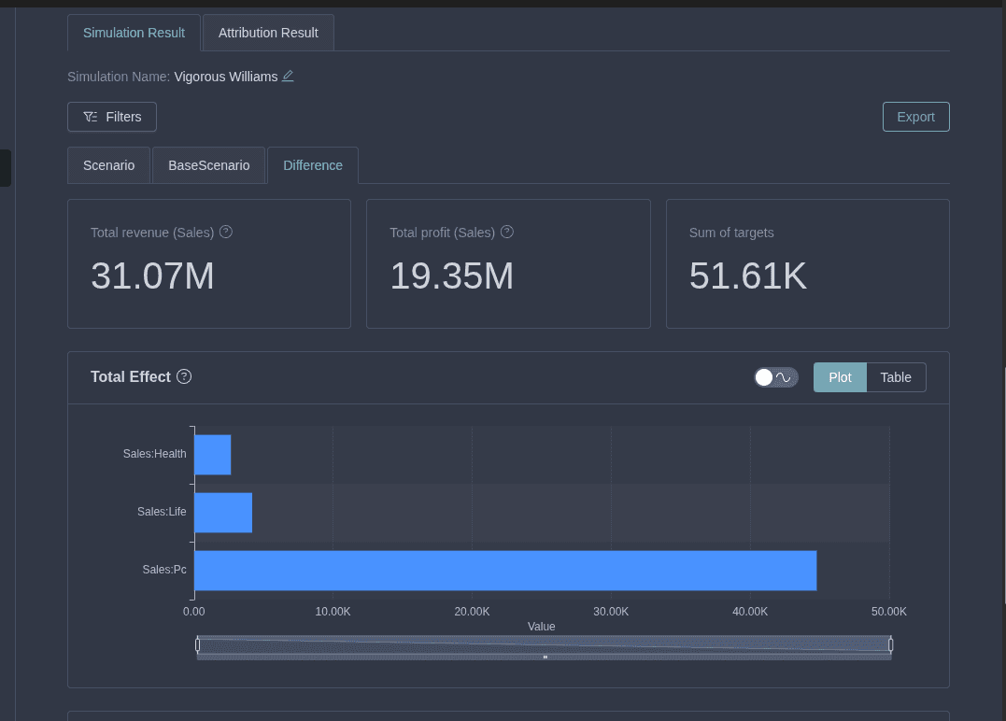Click the help icon beside Total profit (Sales)
Screen dimensions: 1006x721
506,232
